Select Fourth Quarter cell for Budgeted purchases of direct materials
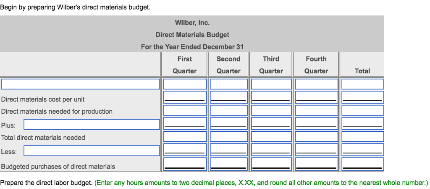Image resolution: width=430 pixels, height=189 pixels. [x=317, y=164]
